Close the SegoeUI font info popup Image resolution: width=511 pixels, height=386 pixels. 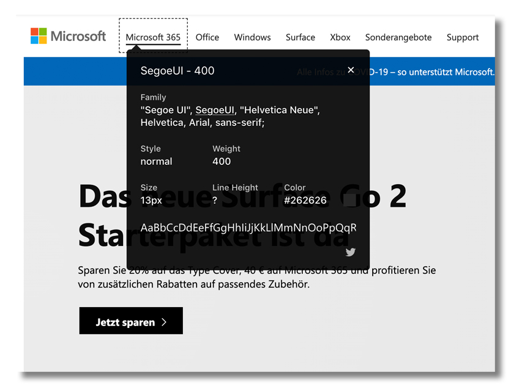coord(351,70)
